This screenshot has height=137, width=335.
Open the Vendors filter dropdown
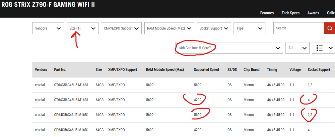tap(48, 28)
